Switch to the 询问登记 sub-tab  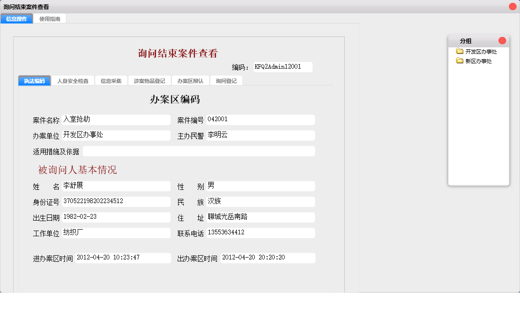(x=226, y=80)
